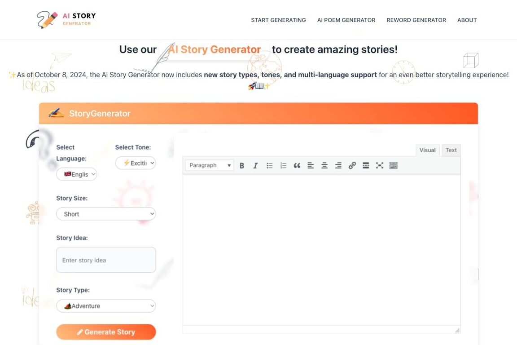Open AI POEM GENERATOR page
The height and width of the screenshot is (345, 517).
pyautogui.click(x=346, y=20)
